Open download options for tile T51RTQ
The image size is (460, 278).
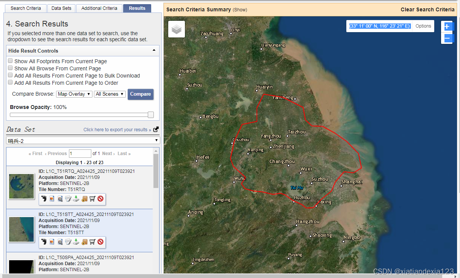[76, 199]
